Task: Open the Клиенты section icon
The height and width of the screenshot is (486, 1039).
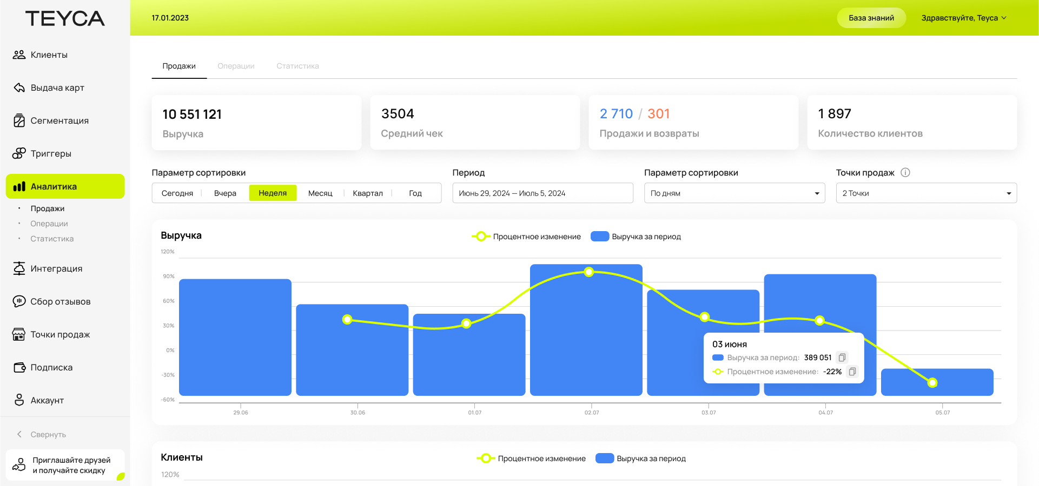Action: coord(19,55)
